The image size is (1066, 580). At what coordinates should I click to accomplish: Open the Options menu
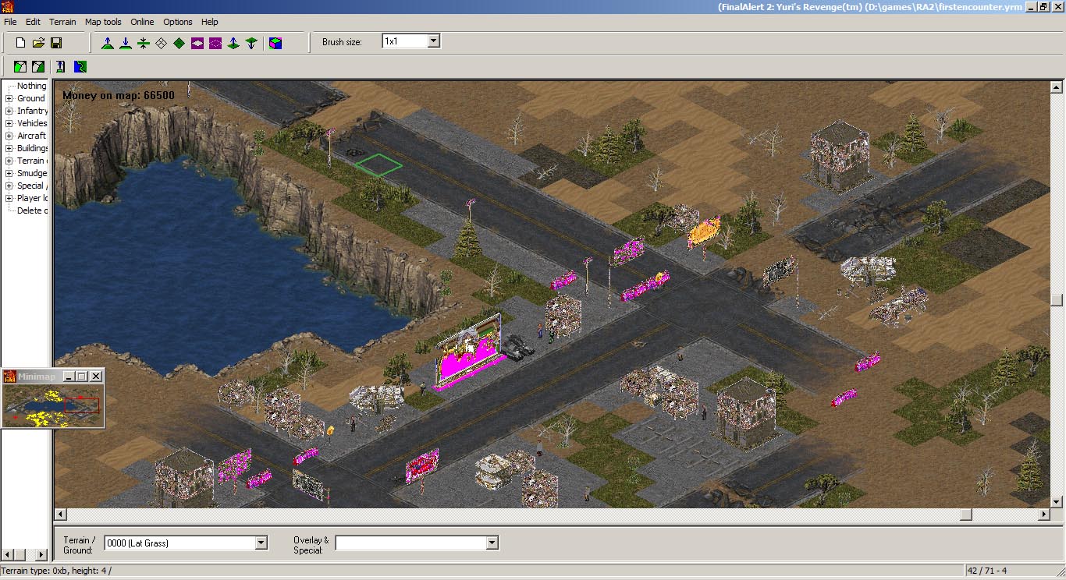click(x=178, y=22)
